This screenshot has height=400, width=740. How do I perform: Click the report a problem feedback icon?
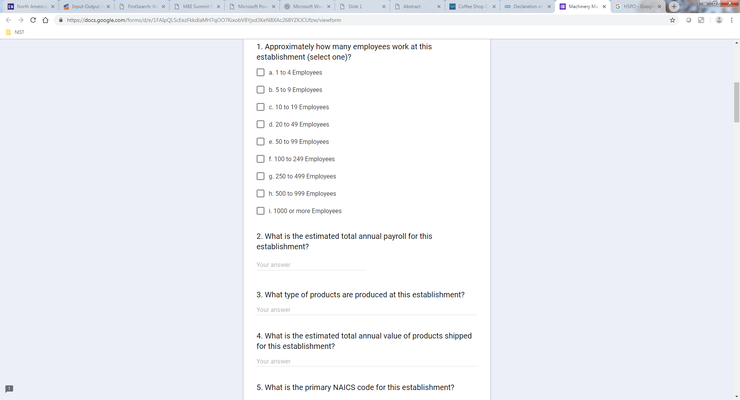tap(9, 389)
